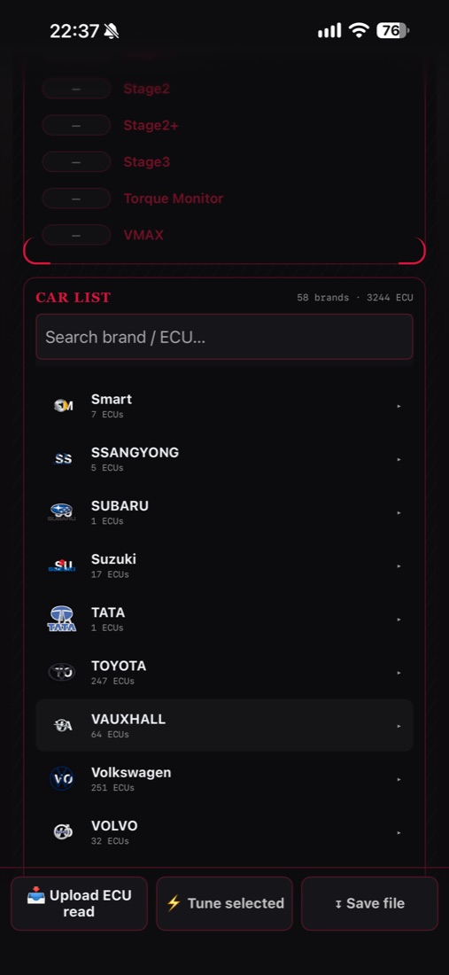This screenshot has height=975, width=449.
Task: Toggle the VMAX option switch
Action: (x=76, y=235)
